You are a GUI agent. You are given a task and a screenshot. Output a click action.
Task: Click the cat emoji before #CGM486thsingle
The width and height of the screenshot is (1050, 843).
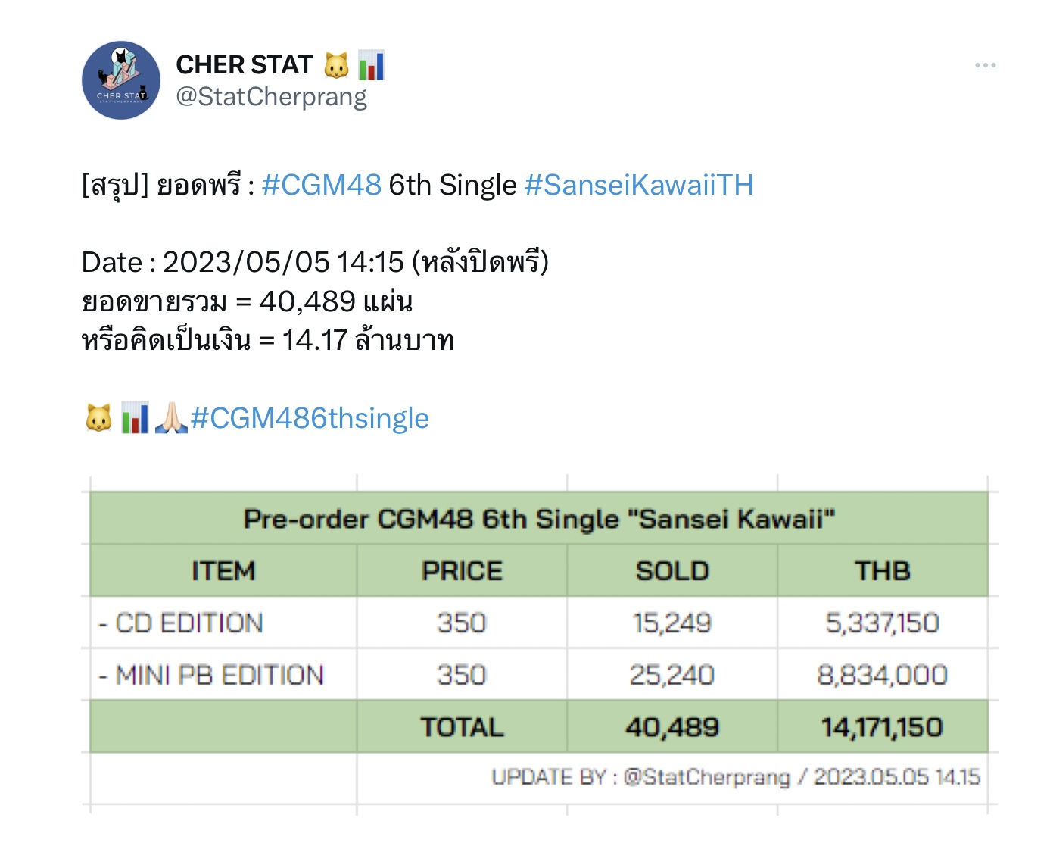pyautogui.click(x=98, y=418)
